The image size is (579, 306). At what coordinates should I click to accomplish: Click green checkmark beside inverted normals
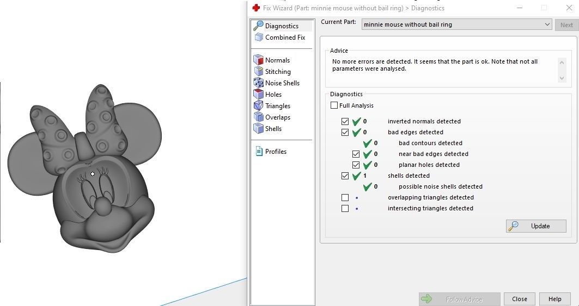[x=356, y=121]
